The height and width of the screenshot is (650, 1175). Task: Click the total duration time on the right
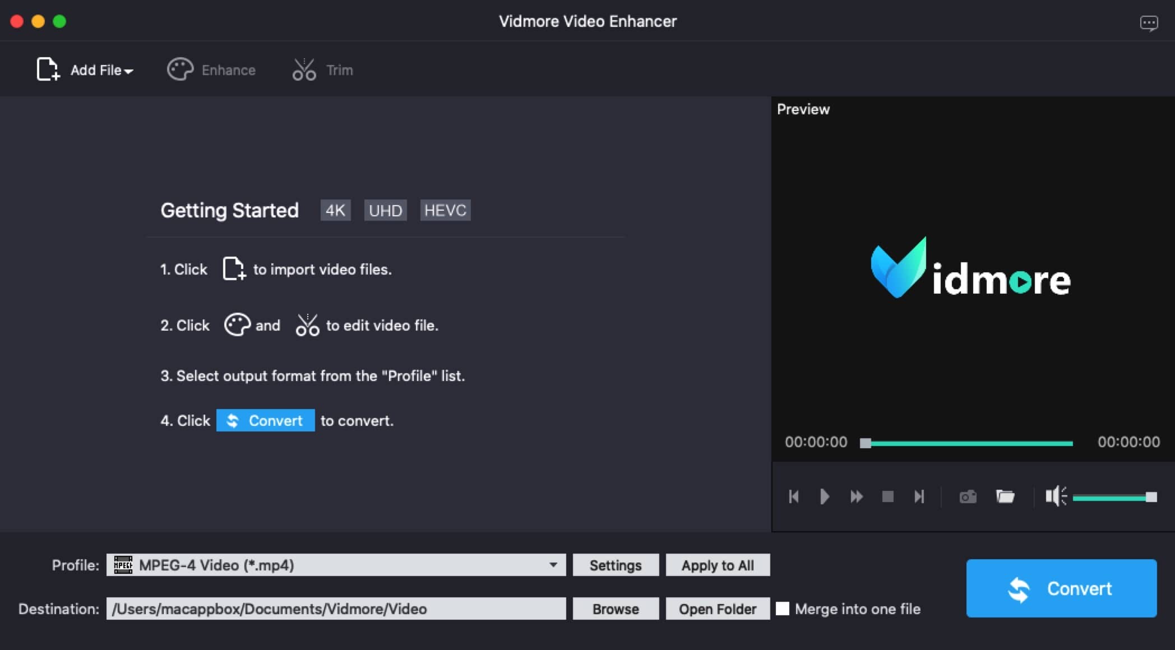click(1128, 442)
